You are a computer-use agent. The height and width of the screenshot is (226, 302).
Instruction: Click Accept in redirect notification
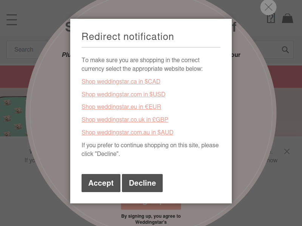pyautogui.click(x=101, y=183)
